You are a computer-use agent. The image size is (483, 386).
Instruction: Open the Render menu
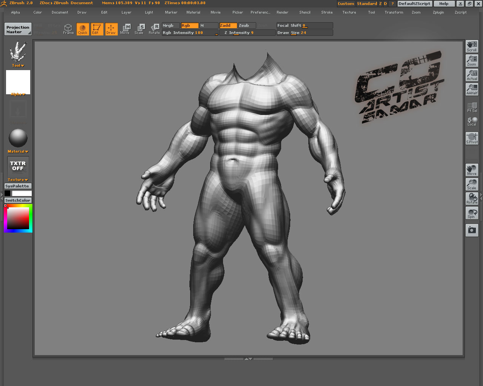point(282,12)
